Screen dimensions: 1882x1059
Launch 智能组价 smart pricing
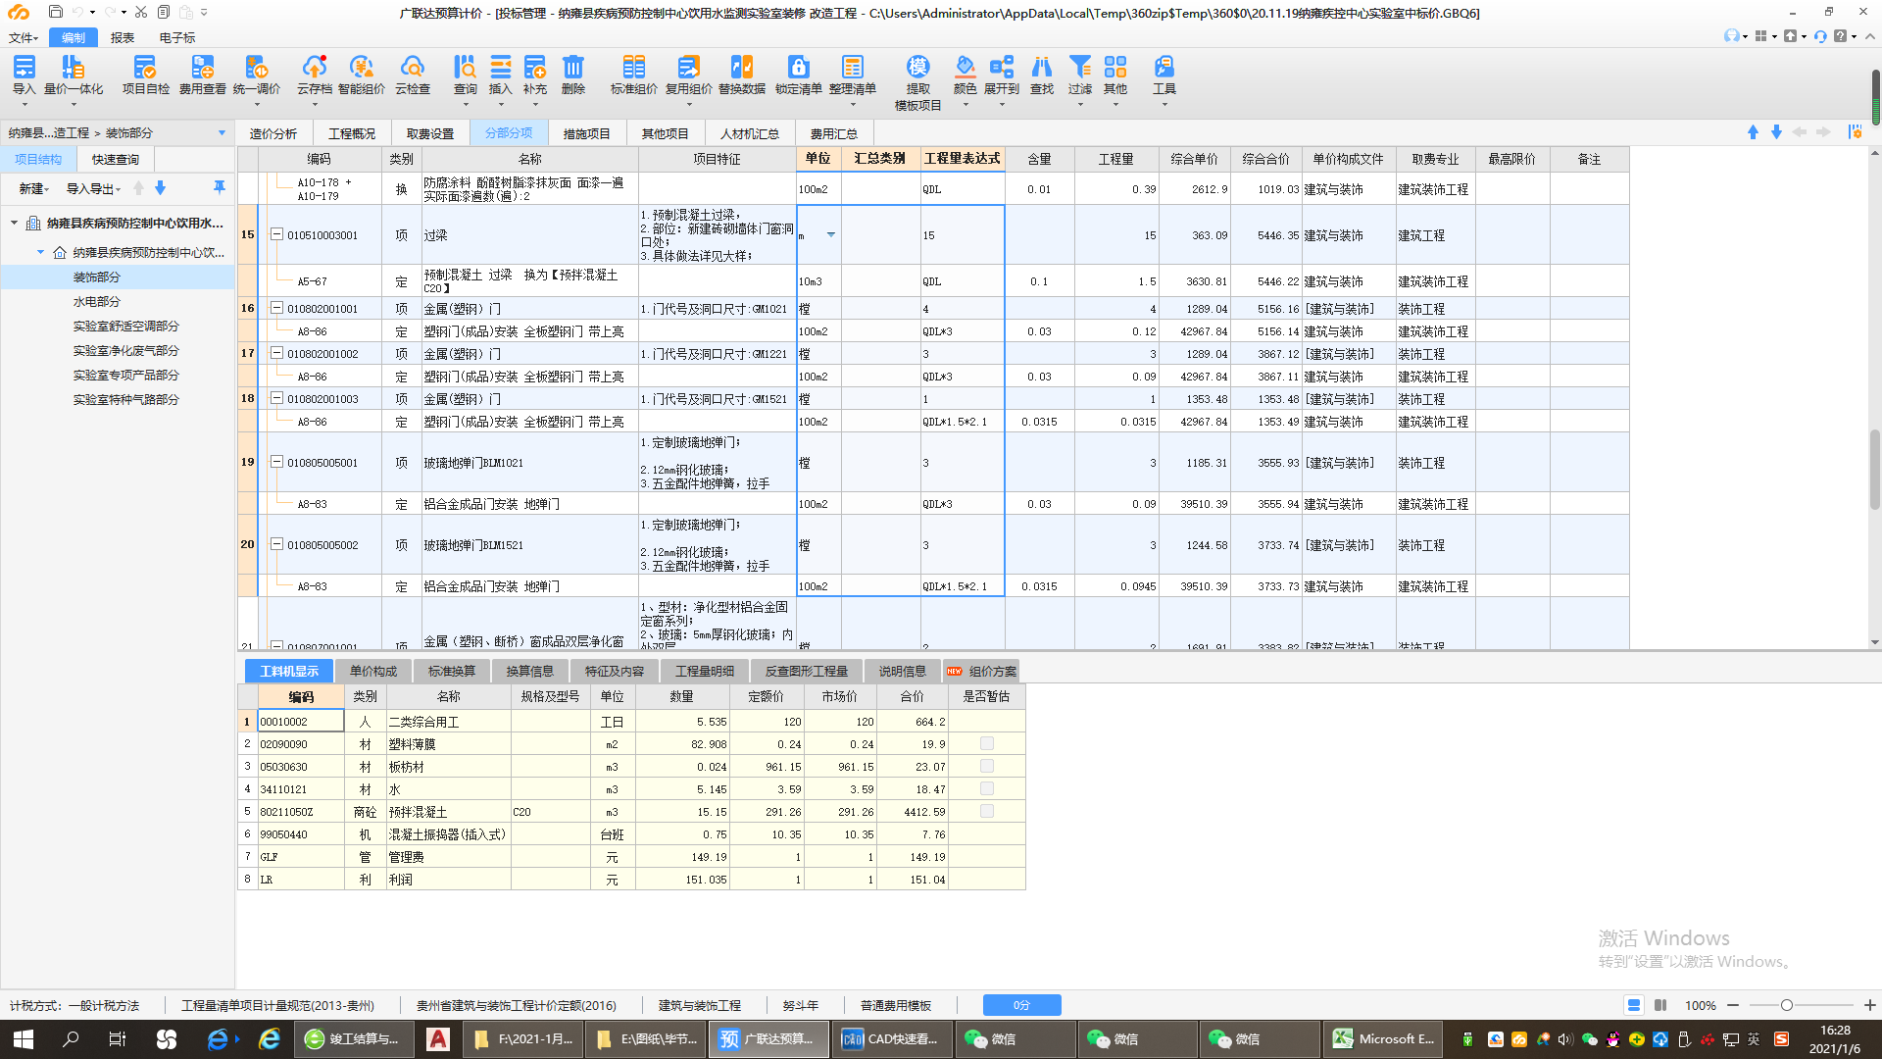coord(362,76)
